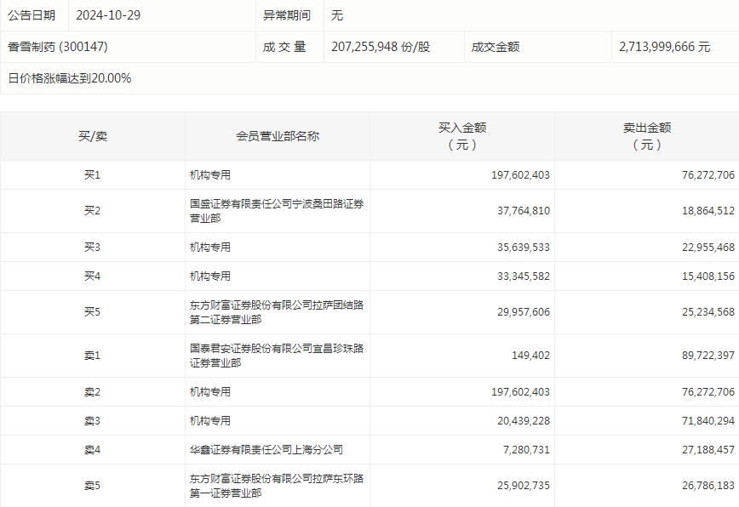
Task: Click 机构专用 in the 买3 row
Action: tap(210, 248)
